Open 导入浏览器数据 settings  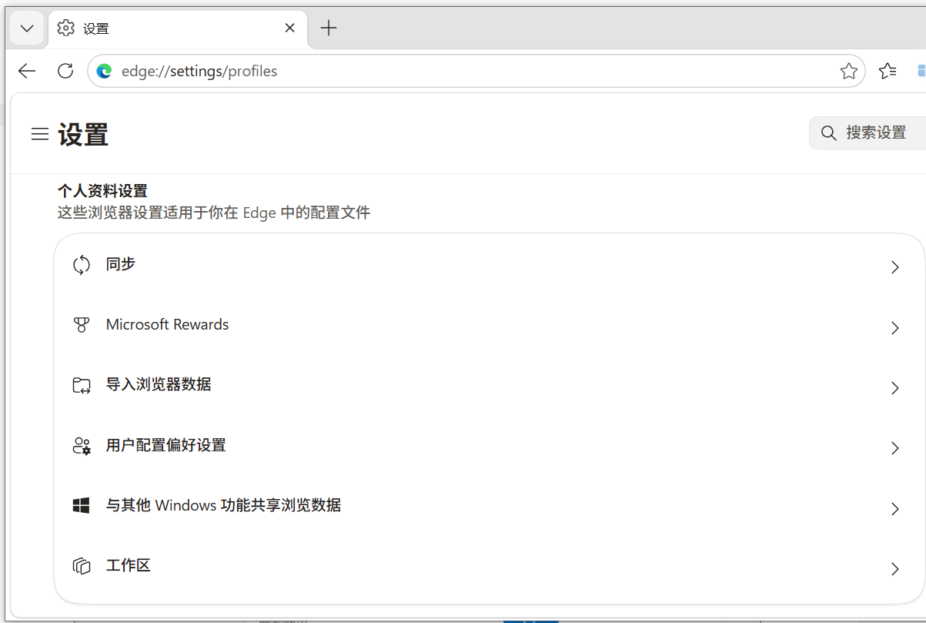pyautogui.click(x=489, y=386)
